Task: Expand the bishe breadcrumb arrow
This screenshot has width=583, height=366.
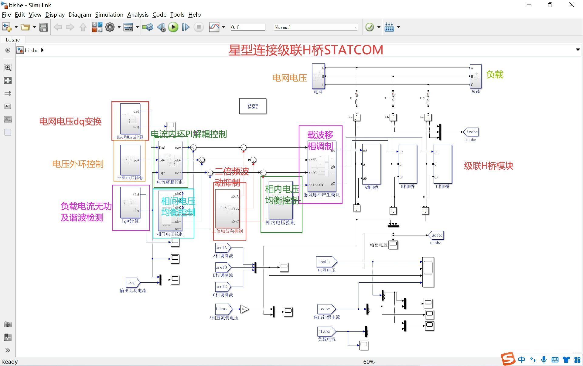Action: pos(43,50)
